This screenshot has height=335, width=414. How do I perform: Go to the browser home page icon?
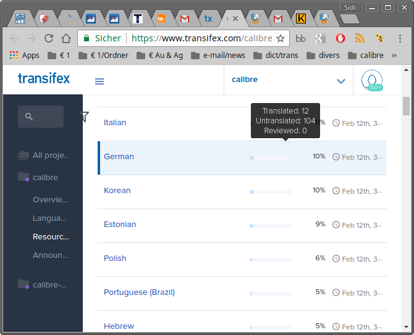coord(66,38)
